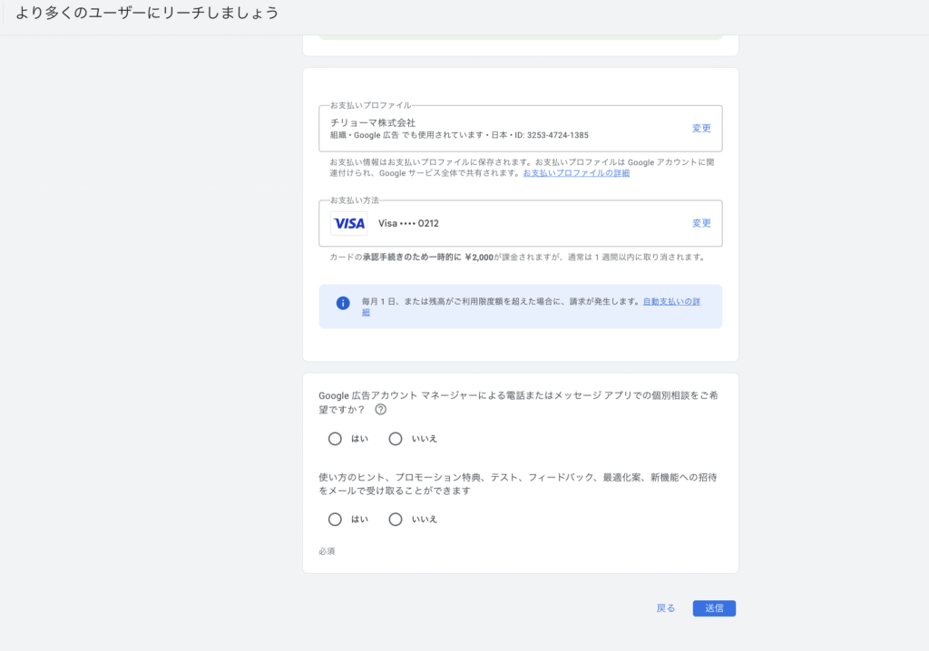The height and width of the screenshot is (651, 929).
Task: Select いいえ to decline tips by email
Action: point(396,520)
